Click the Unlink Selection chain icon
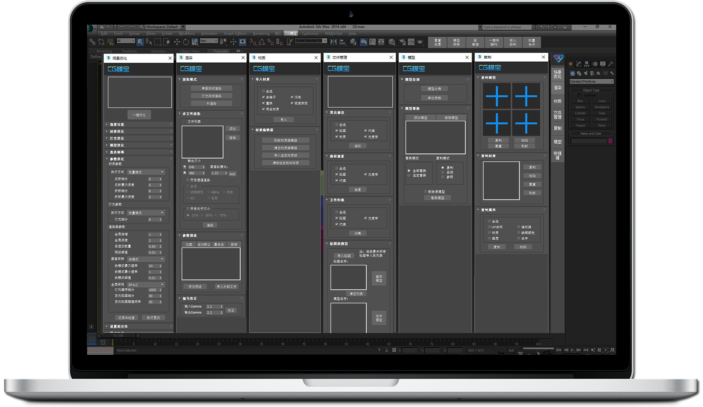The height and width of the screenshot is (407, 703). click(101, 42)
